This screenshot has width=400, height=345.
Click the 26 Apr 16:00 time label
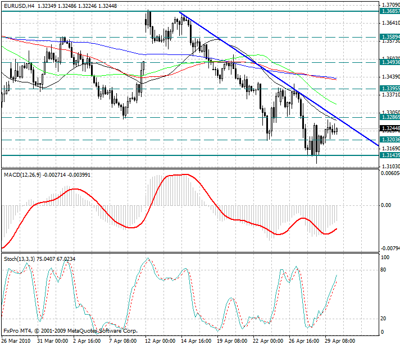[x=304, y=341]
